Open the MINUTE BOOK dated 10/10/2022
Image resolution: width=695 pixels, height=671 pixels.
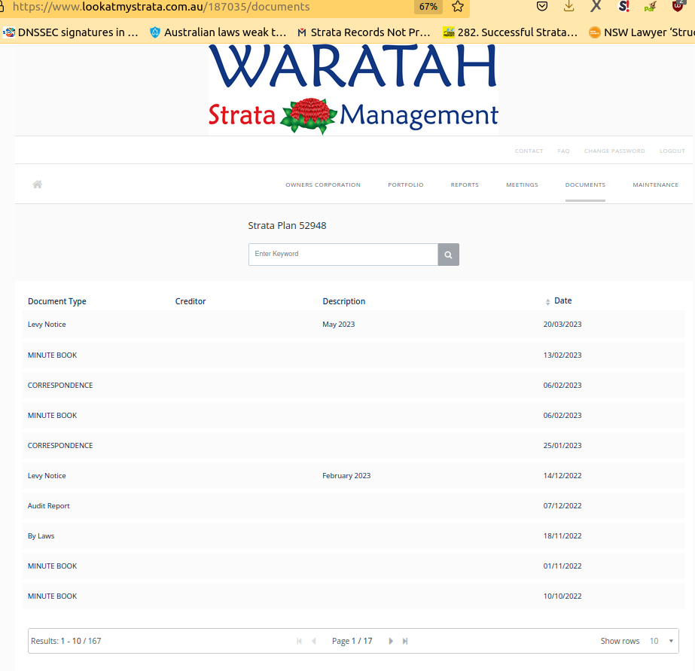(x=353, y=596)
